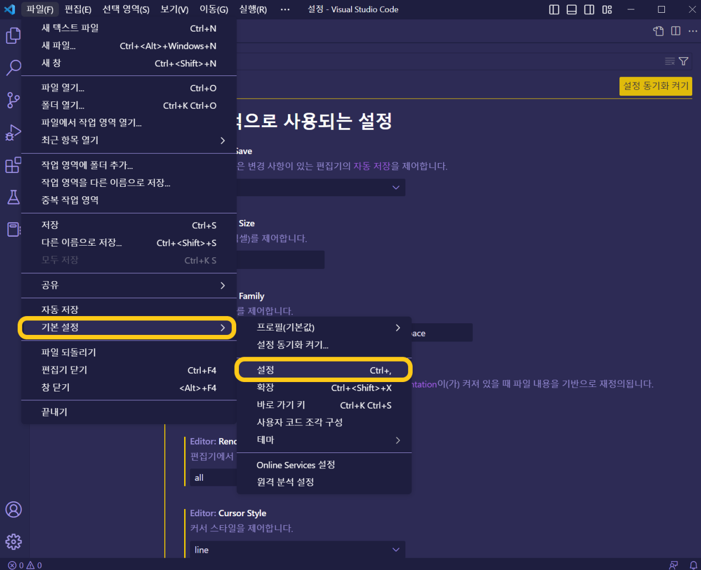This screenshot has width=701, height=570.
Task: Expand 최근 항목 열기 submenu
Action: click(x=129, y=140)
